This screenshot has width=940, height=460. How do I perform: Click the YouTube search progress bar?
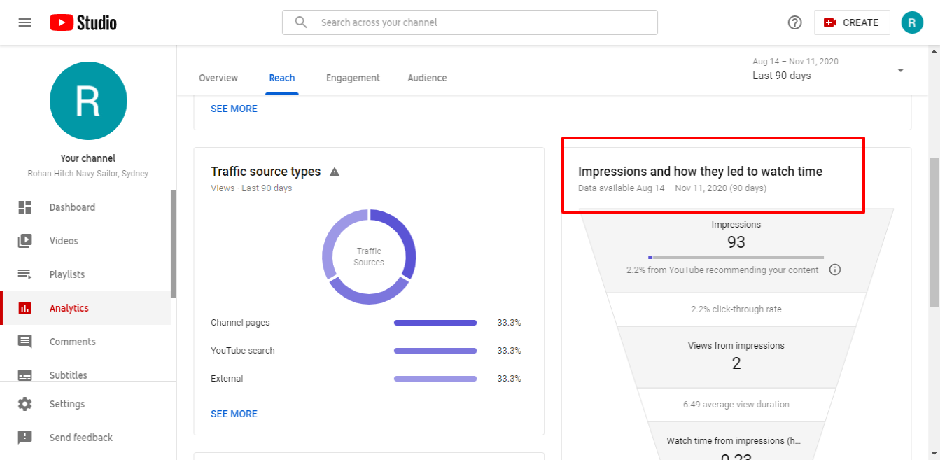435,351
